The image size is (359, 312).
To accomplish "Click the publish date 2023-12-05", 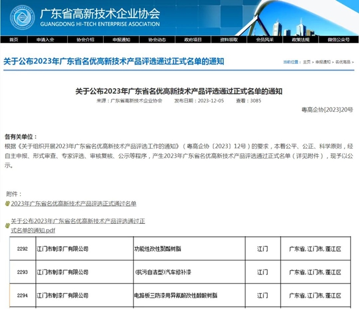I will (x=211, y=100).
